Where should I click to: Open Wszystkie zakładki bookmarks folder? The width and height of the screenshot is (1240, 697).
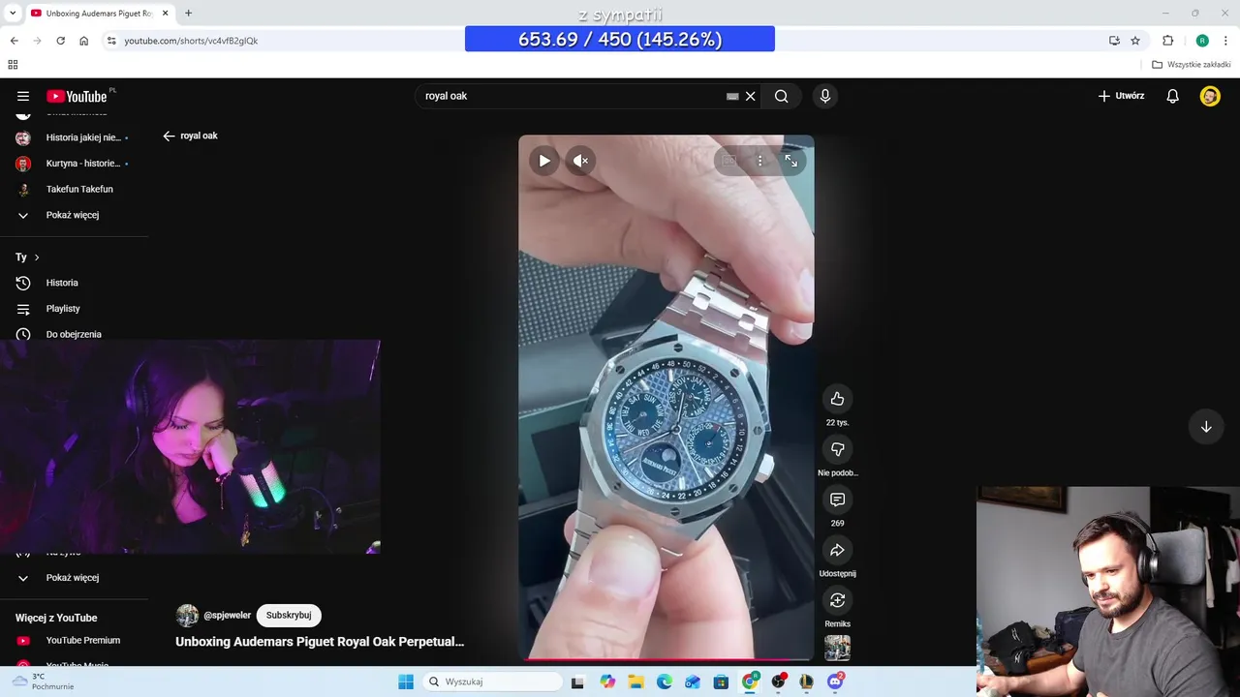[x=1192, y=65]
